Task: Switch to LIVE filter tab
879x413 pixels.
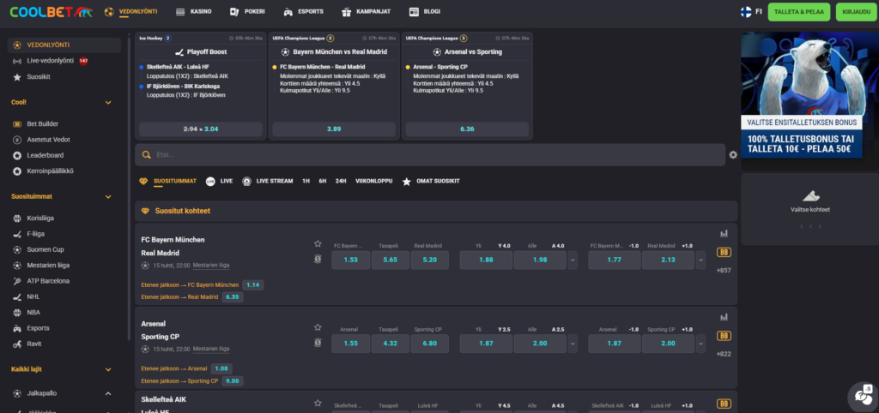Action: [x=219, y=182]
